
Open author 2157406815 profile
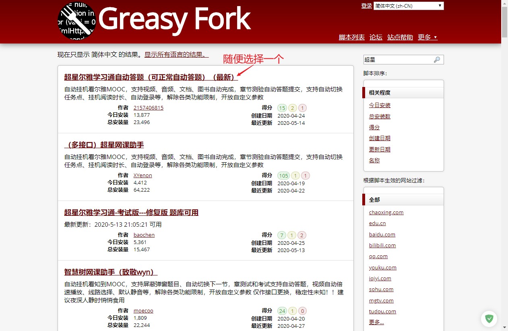coord(149,108)
